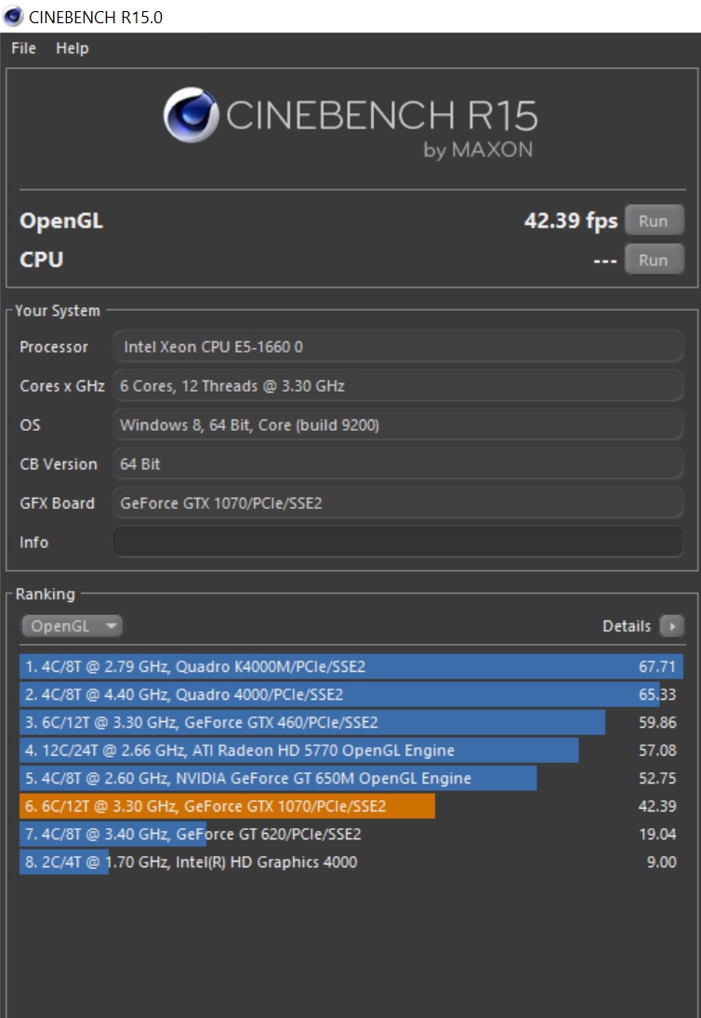Click the Processor field value

(x=398, y=347)
